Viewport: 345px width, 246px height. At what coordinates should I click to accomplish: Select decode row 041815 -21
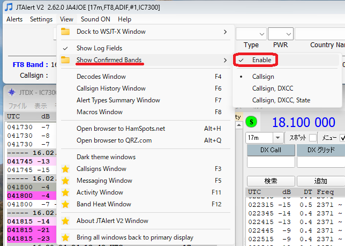click(x=32, y=230)
